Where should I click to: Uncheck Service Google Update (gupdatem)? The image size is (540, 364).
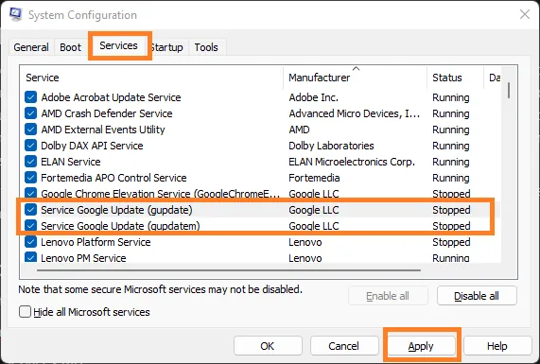pos(30,226)
